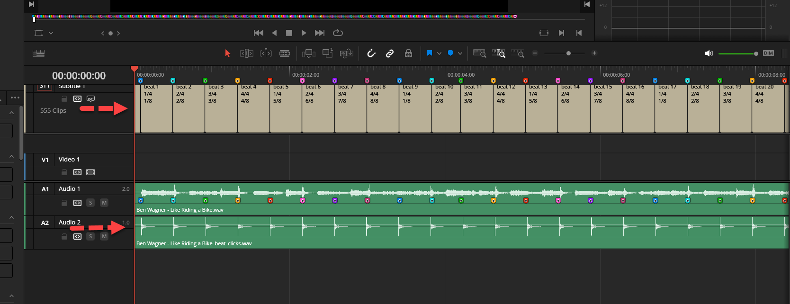Play timeline in reverse
Viewport: 790px width, 304px height.
click(274, 33)
